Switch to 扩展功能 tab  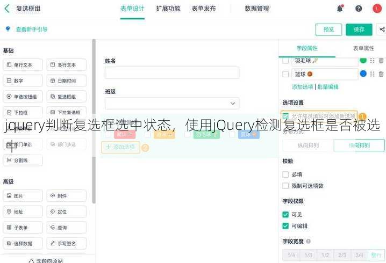168,9
